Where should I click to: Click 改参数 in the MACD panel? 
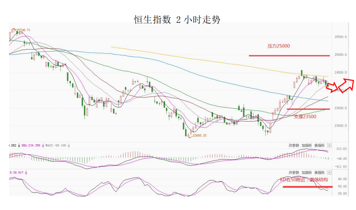pos(294,145)
